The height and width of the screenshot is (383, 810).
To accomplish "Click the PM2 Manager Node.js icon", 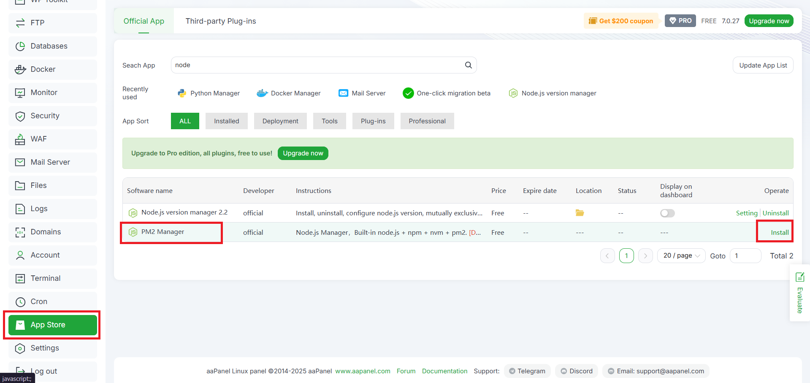I will [x=133, y=232].
